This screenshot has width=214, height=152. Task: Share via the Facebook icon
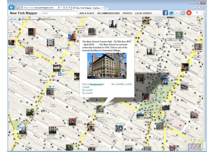[x=165, y=13]
